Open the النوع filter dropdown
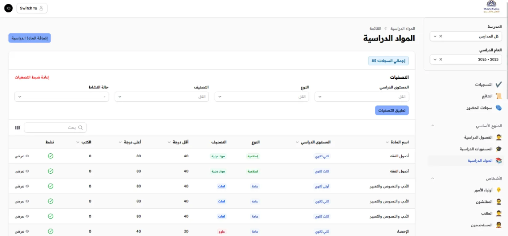508x236 pixels. pyautogui.click(x=262, y=97)
